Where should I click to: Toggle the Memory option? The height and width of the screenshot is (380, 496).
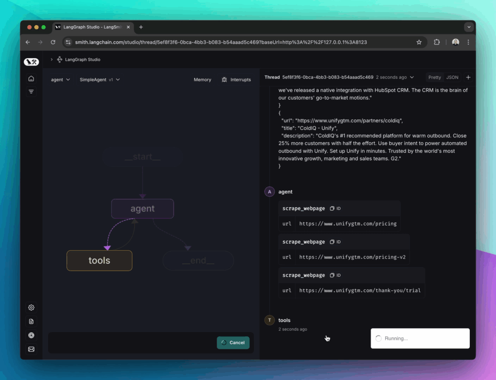[202, 79]
